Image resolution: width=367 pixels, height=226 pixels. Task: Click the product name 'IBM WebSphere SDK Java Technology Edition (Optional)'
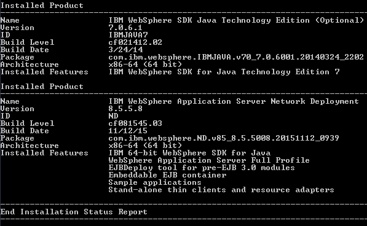(237, 20)
